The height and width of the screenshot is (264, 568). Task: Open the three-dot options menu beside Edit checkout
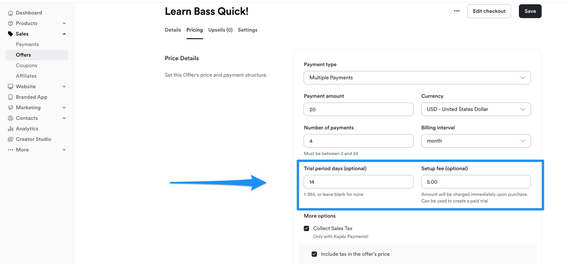tap(457, 11)
